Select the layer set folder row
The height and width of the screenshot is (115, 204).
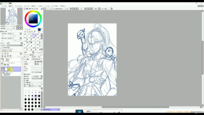click(x=11, y=64)
